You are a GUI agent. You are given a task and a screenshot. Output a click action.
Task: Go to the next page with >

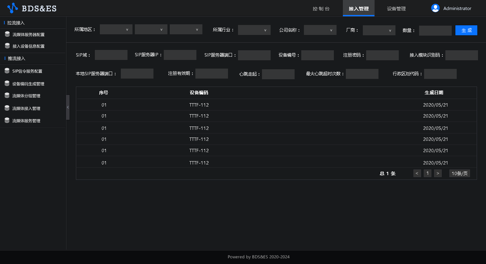tap(438, 173)
